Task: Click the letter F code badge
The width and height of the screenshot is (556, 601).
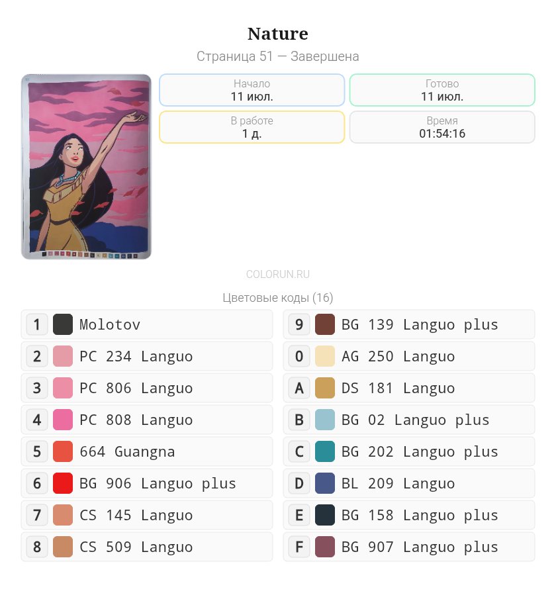Action: point(299,547)
